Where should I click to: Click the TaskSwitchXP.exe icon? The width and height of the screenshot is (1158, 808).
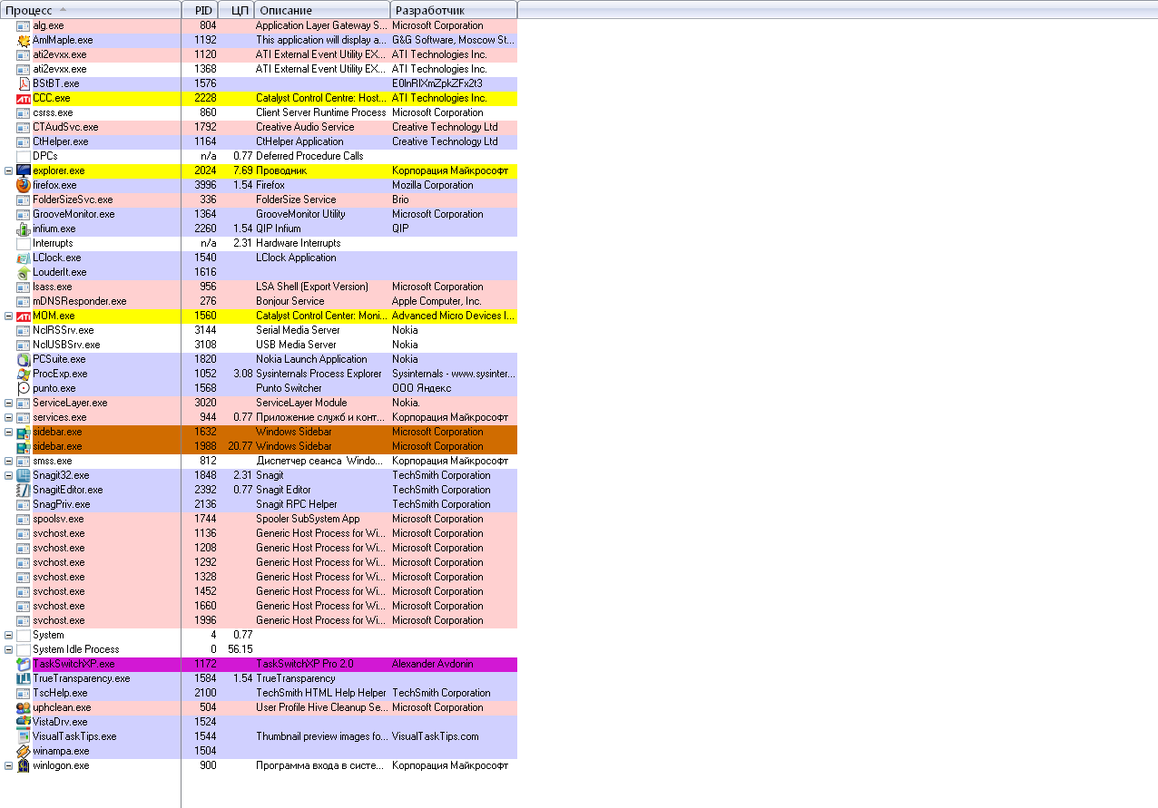point(24,664)
